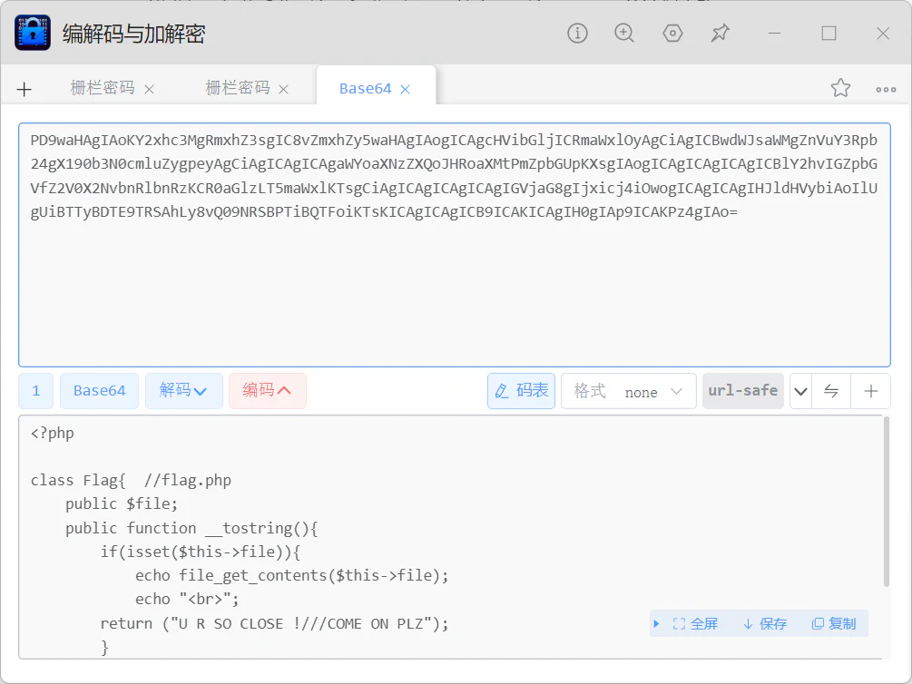This screenshot has height=684, width=912.
Task: Minimize the 编解码与加解密 window
Action: click(774, 34)
